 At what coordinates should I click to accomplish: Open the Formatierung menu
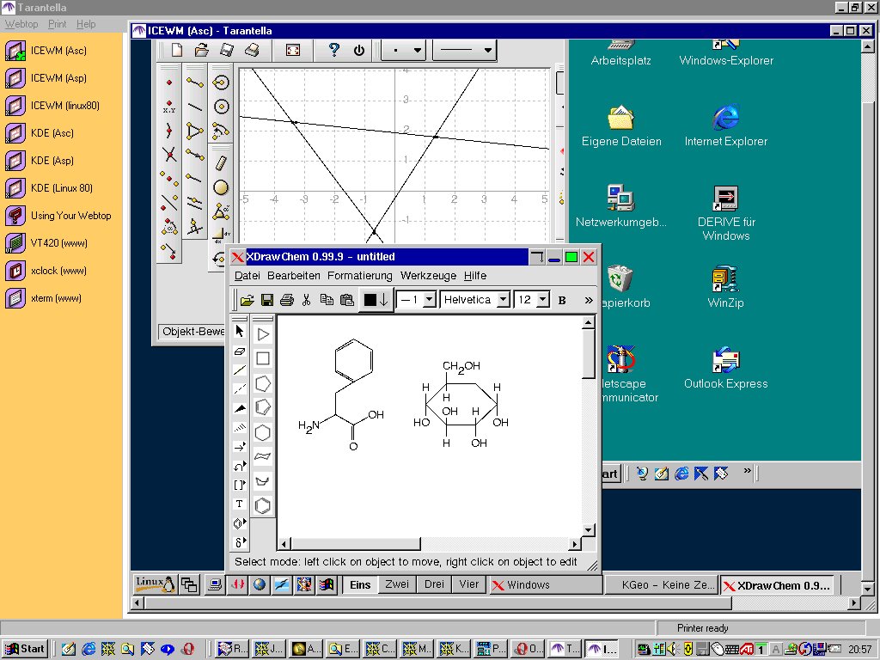click(360, 276)
